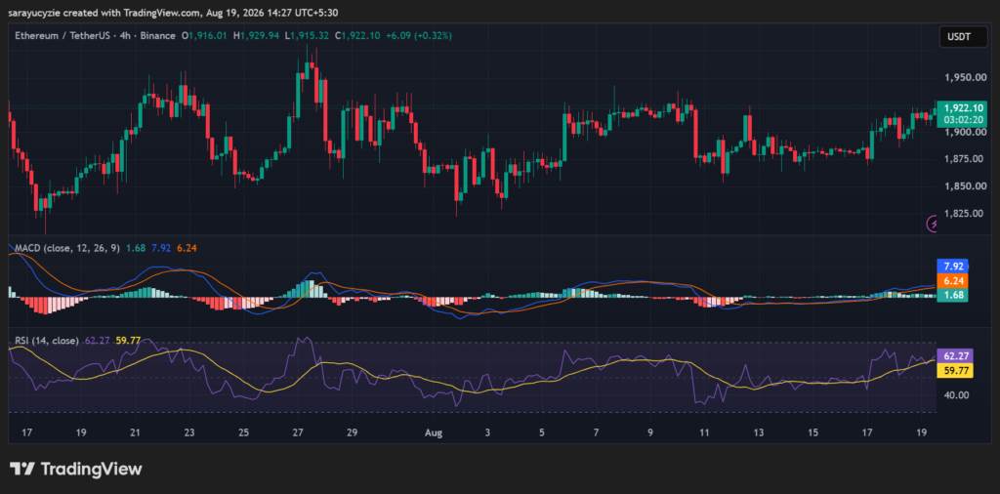Click the 40.00 RSI axis label
The width and height of the screenshot is (1000, 494).
pos(957,395)
